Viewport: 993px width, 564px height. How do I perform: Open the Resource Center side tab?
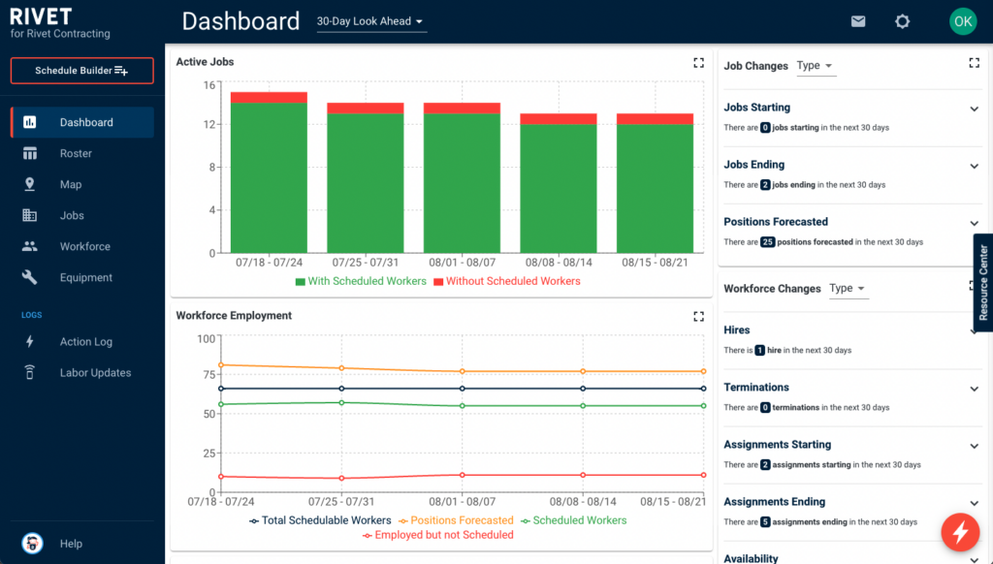tap(983, 282)
